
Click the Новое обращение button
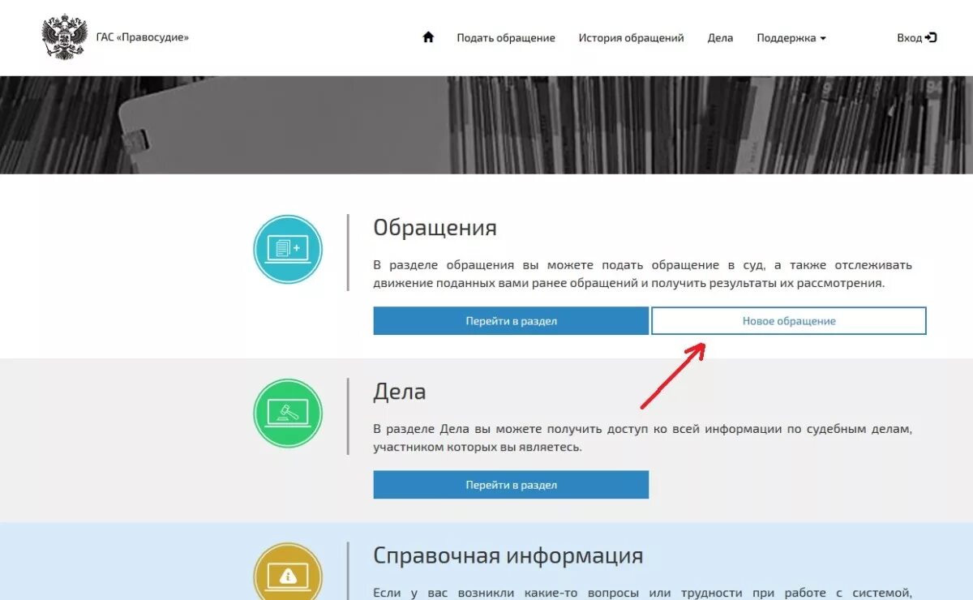click(787, 320)
